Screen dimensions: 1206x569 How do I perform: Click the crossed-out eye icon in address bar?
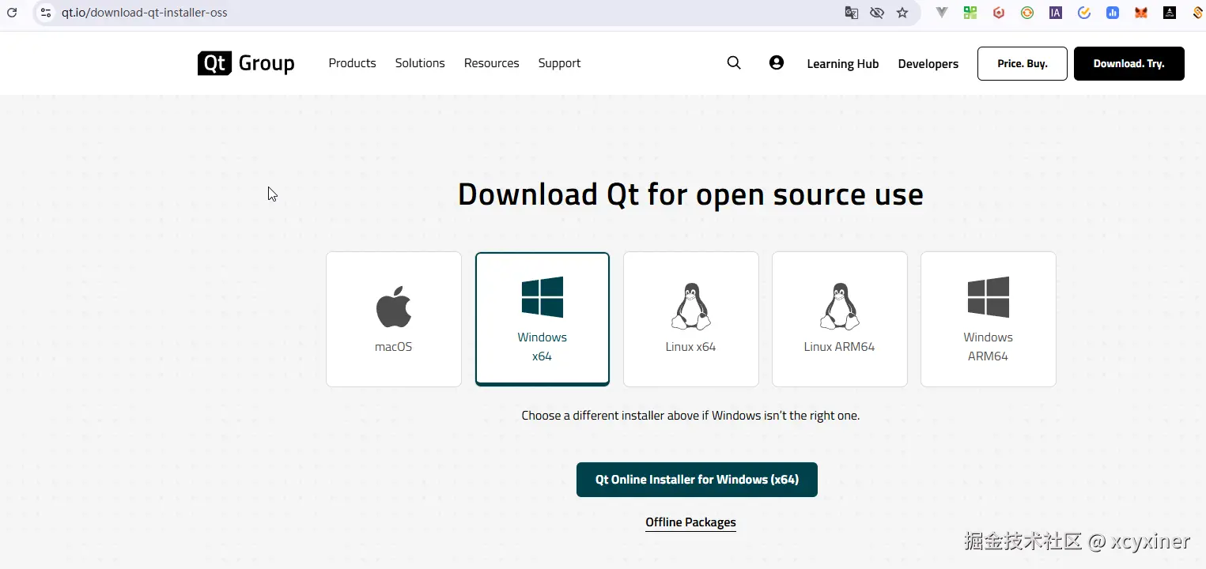click(x=876, y=13)
